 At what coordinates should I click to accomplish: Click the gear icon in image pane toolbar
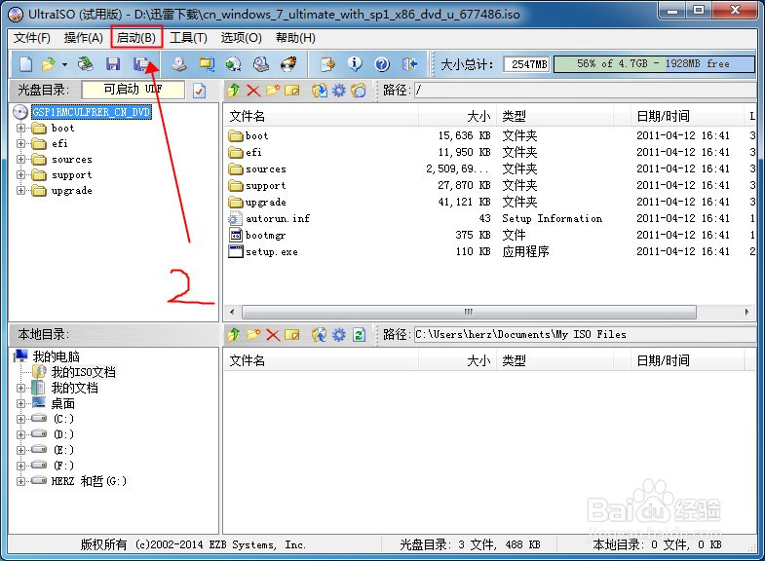click(x=338, y=91)
